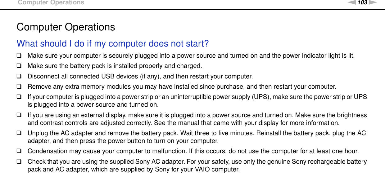Image resolution: width=385 pixels, height=173 pixels.
Task: Click the large Computer Operations title
Action: [x=66, y=27]
